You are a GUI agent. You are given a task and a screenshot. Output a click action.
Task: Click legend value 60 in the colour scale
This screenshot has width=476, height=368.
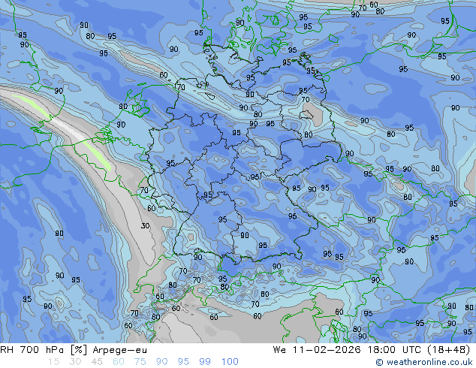tap(119, 362)
